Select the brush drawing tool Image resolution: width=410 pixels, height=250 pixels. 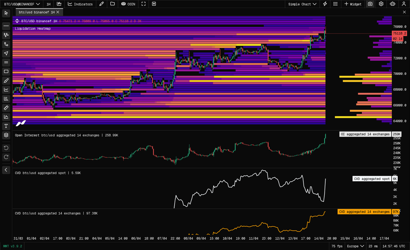pos(6,81)
